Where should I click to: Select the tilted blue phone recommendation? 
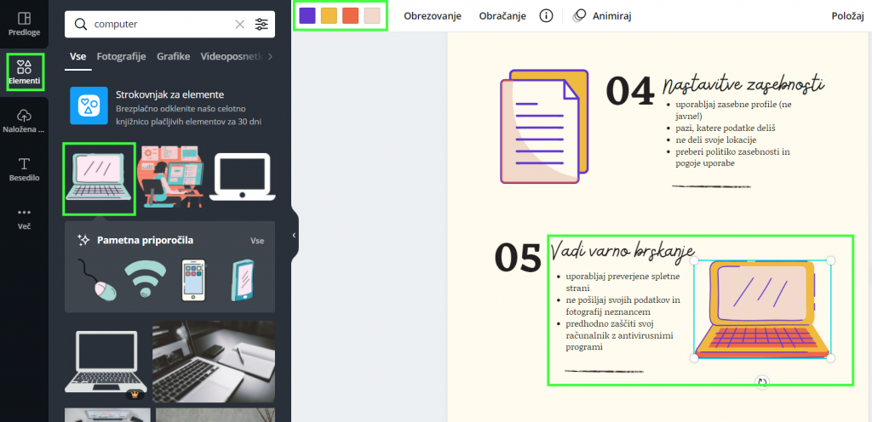tap(243, 281)
